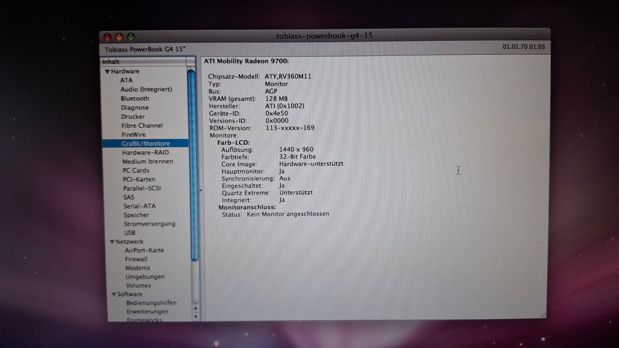619x348 pixels.
Task: Click window title tobiass-powerbook-g4-15
Action: coord(324,36)
